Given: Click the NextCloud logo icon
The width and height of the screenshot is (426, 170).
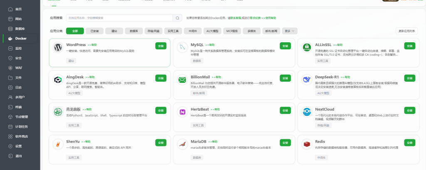Looking at the screenshot, I should 307,112.
